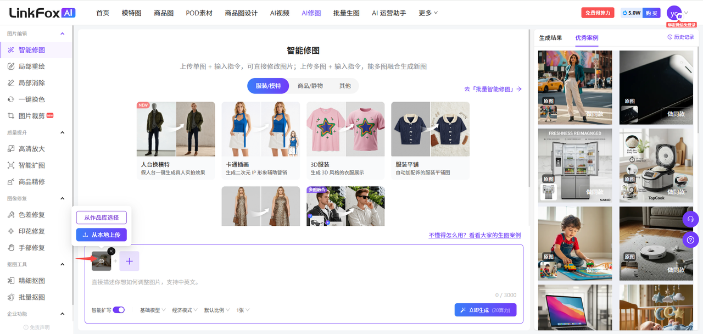Open the 基础模型 dropdown
The height and width of the screenshot is (334, 703).
[153, 310]
